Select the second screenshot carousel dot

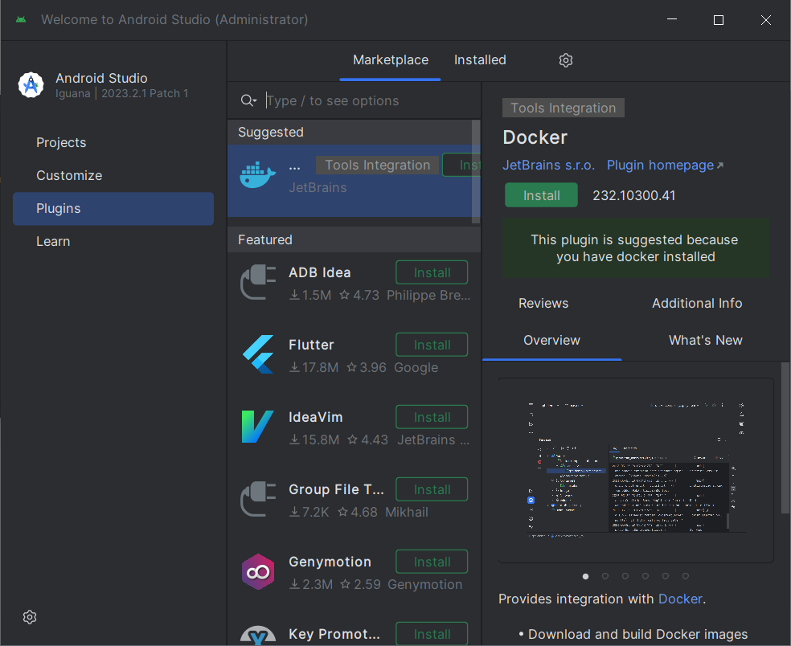(x=605, y=576)
